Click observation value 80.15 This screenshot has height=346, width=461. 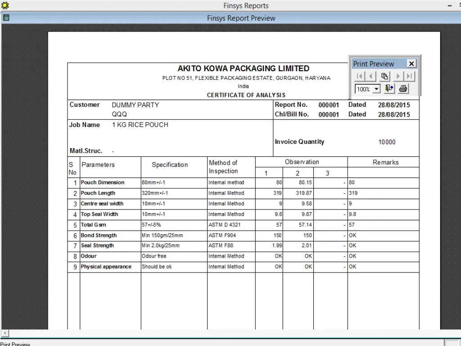point(305,182)
